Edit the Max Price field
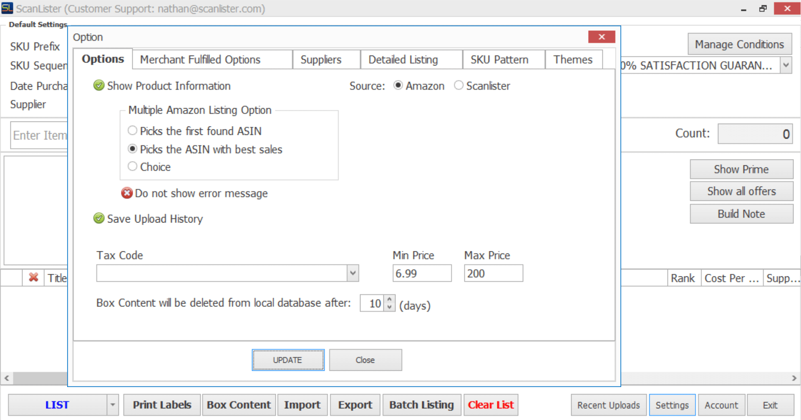 click(x=493, y=273)
